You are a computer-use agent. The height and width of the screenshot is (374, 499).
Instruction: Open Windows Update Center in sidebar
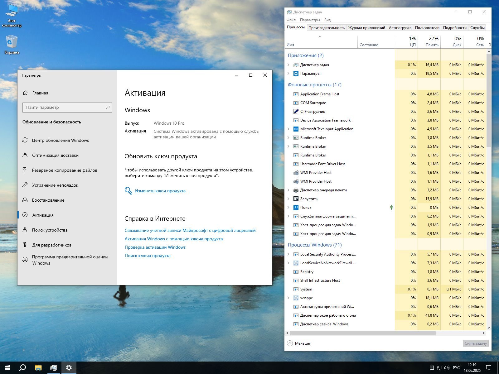(x=60, y=140)
